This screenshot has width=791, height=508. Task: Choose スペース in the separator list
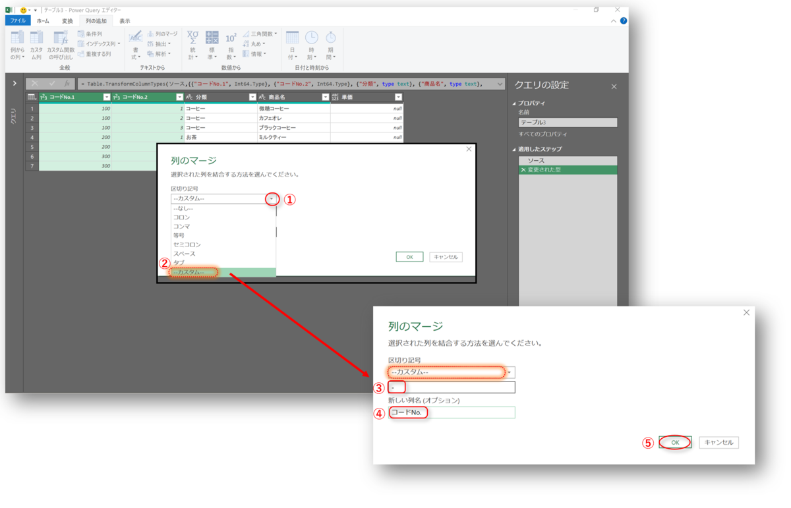223,254
